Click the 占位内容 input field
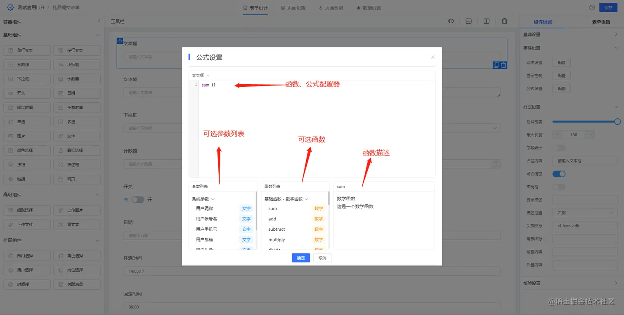 [x=585, y=161]
